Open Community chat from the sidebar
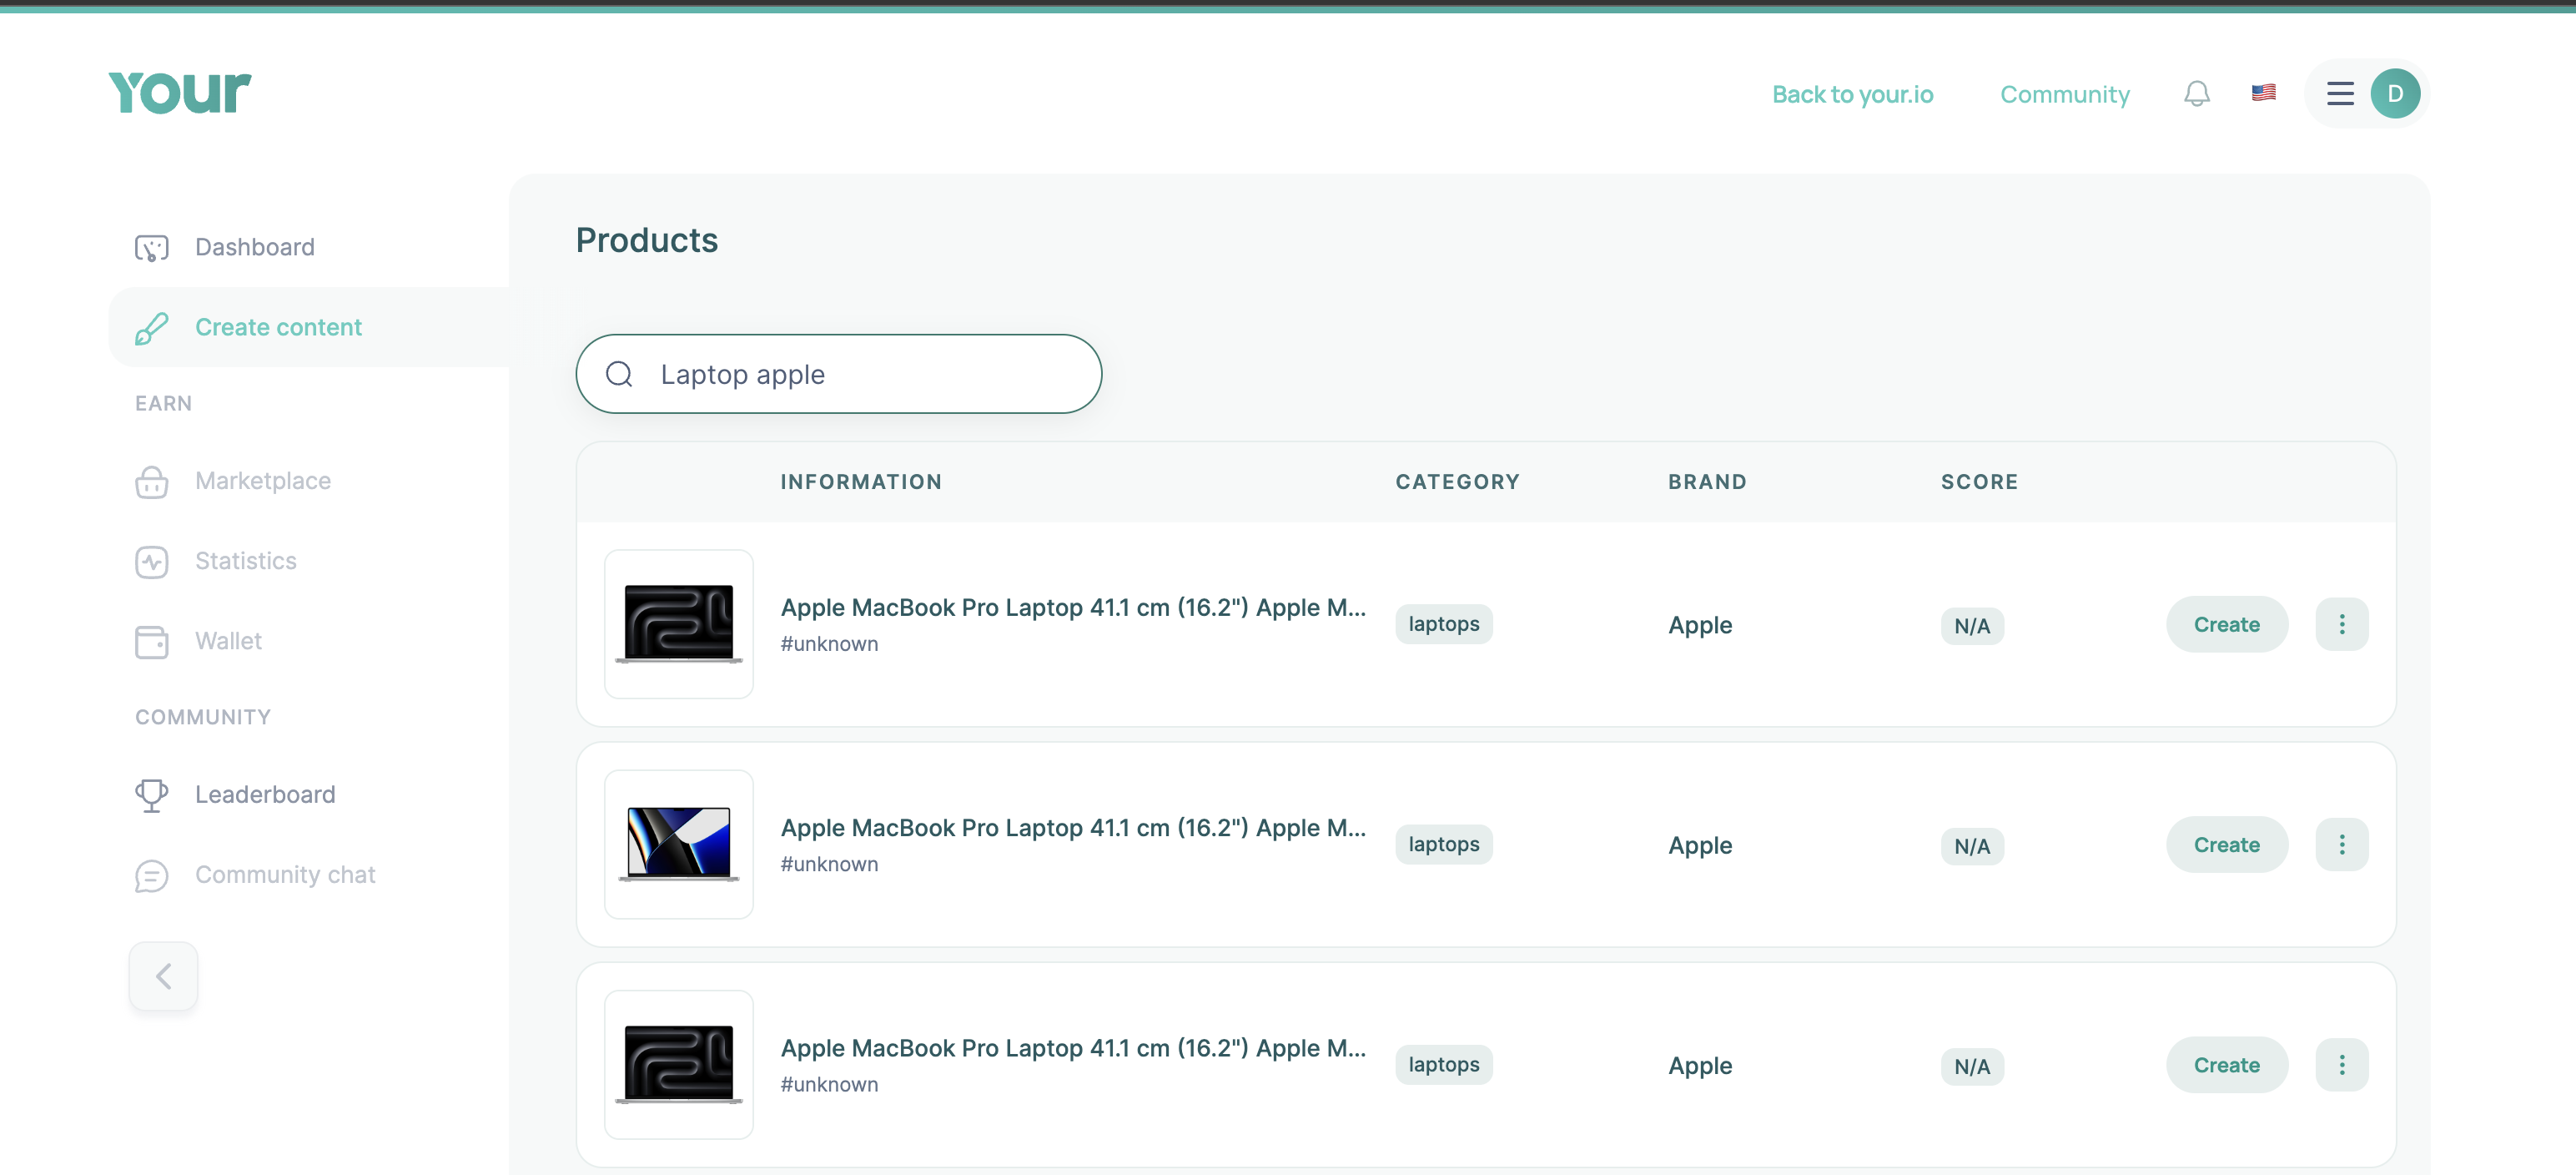Image resolution: width=2576 pixels, height=1175 pixels. pos(285,875)
